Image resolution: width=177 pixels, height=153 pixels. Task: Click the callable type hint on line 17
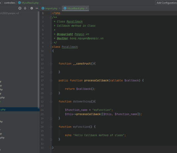(x=116, y=80)
